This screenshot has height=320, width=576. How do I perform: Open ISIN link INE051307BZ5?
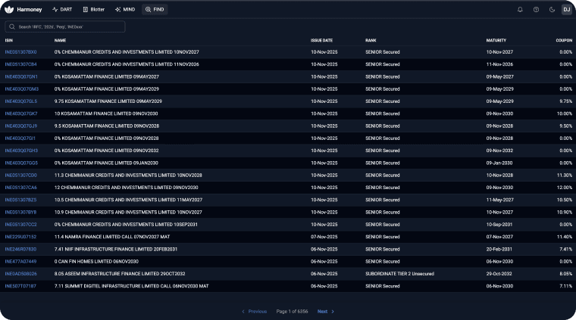click(x=20, y=200)
